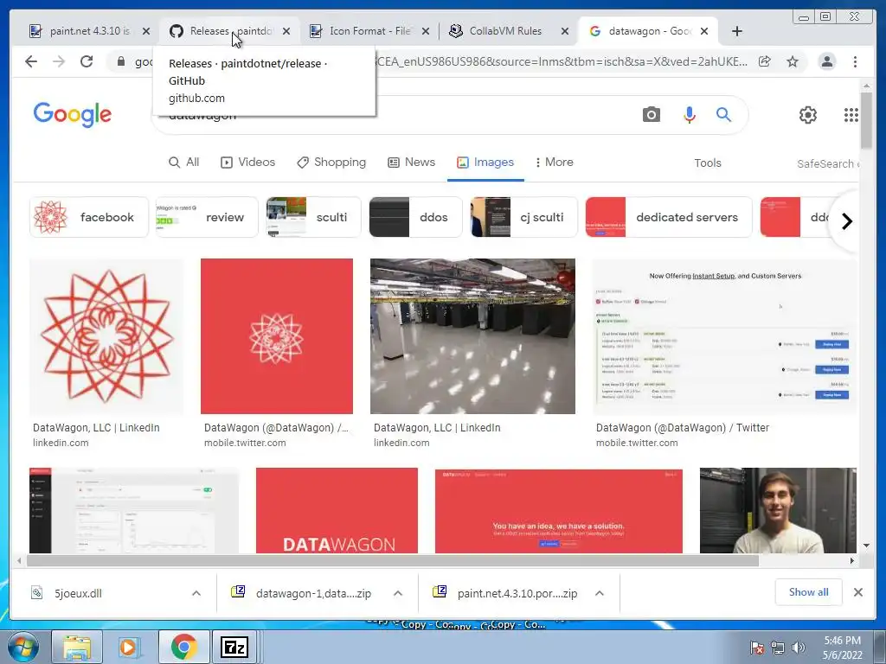Launch Windows Media Player from taskbar
The height and width of the screenshot is (664, 886).
point(128,647)
